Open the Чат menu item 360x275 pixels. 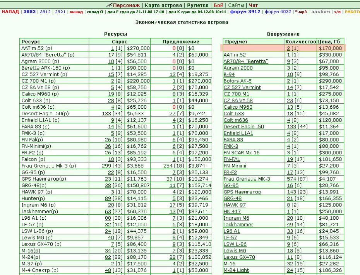coord(253,5)
